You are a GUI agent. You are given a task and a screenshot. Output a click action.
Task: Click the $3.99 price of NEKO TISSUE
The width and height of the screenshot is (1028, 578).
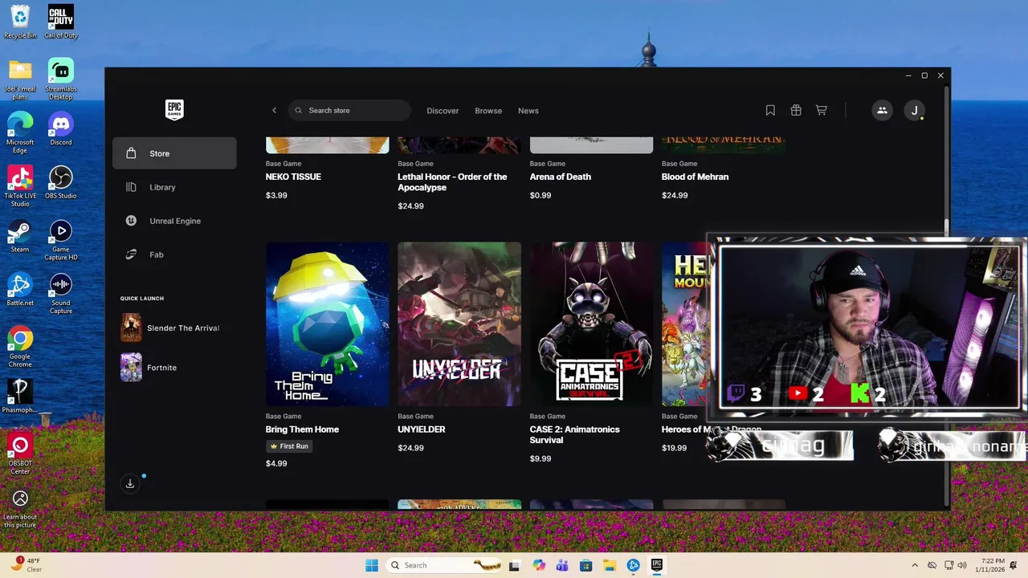tap(276, 195)
